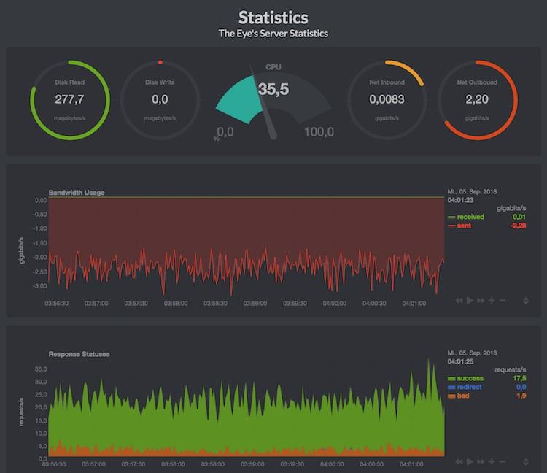The height and width of the screenshot is (473, 547).
Task: Click redirect value 0,0 in legend
Action: pyautogui.click(x=521, y=387)
